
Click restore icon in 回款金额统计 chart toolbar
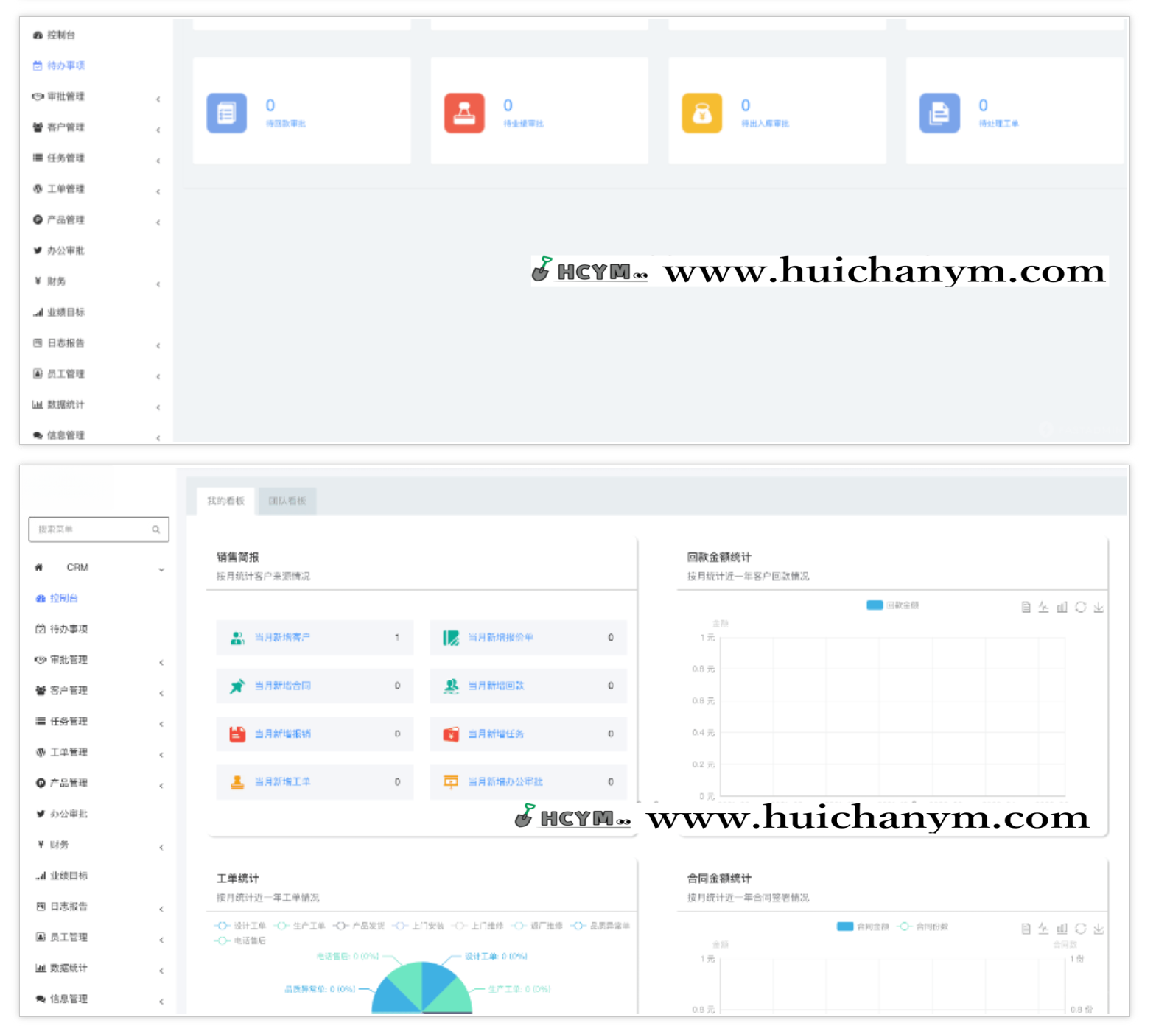[1080, 608]
